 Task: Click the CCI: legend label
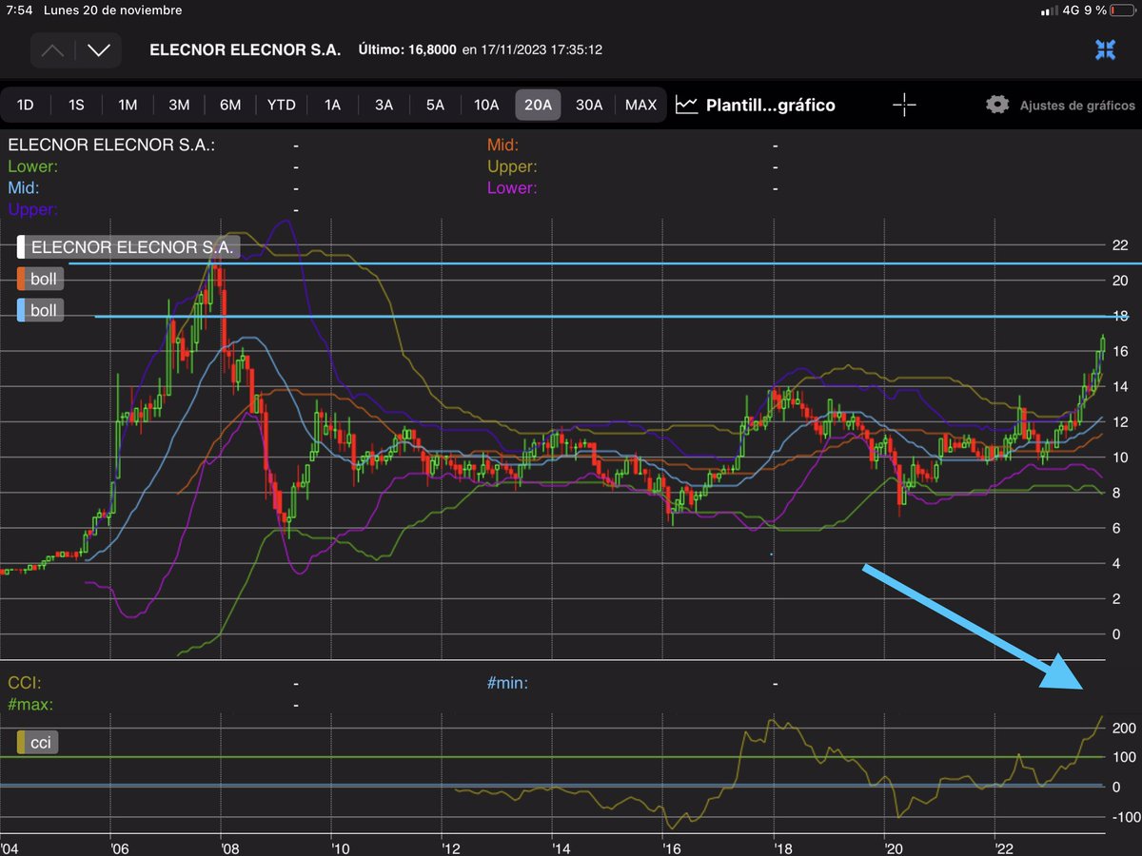(x=25, y=683)
